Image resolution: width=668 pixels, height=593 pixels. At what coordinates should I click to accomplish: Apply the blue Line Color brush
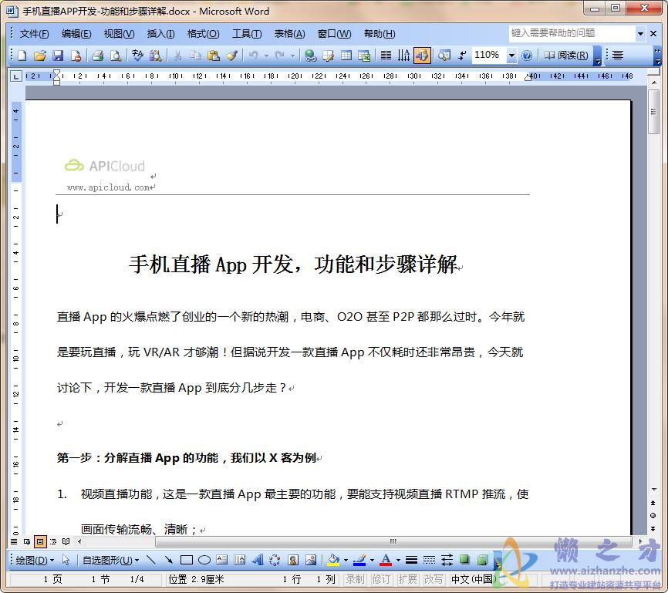coord(360,560)
